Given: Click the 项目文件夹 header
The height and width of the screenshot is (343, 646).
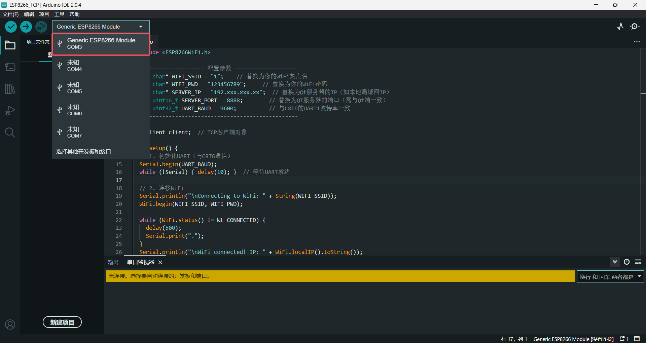Looking at the screenshot, I should tap(38, 42).
